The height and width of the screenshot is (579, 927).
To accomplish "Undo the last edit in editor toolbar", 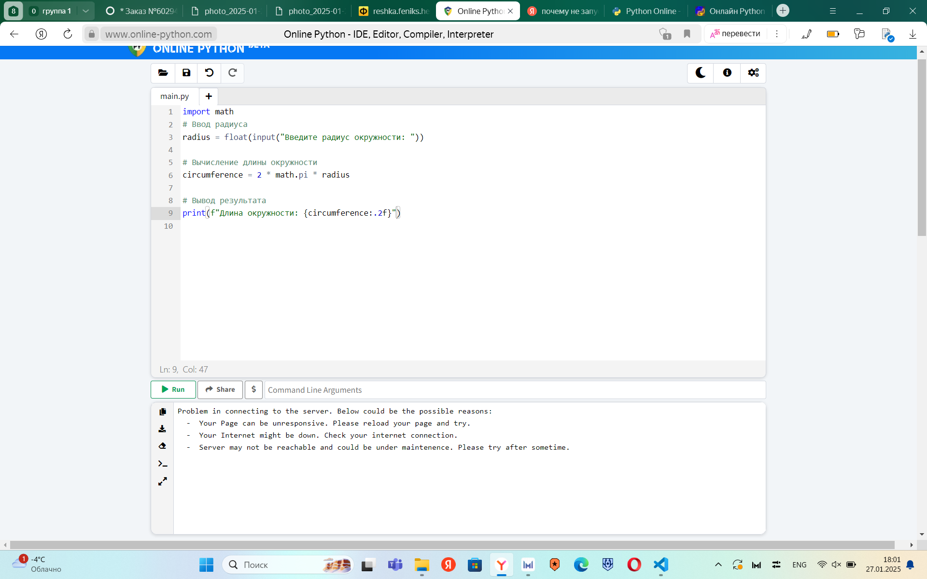I will click(x=209, y=73).
